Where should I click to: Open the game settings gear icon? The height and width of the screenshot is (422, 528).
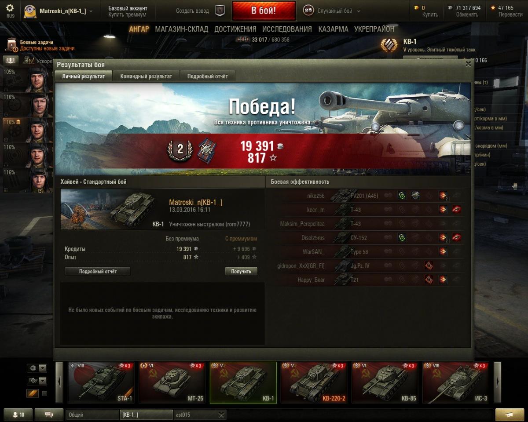(x=10, y=8)
